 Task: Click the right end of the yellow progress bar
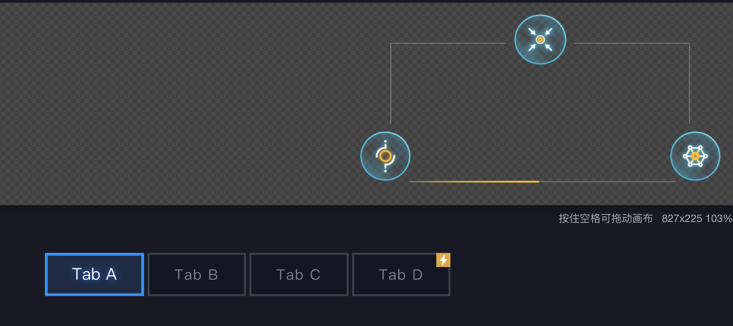[538, 181]
